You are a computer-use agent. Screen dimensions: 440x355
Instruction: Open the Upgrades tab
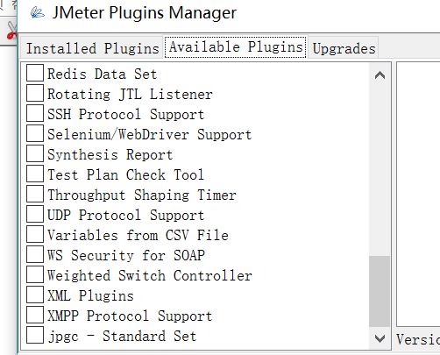tap(344, 48)
